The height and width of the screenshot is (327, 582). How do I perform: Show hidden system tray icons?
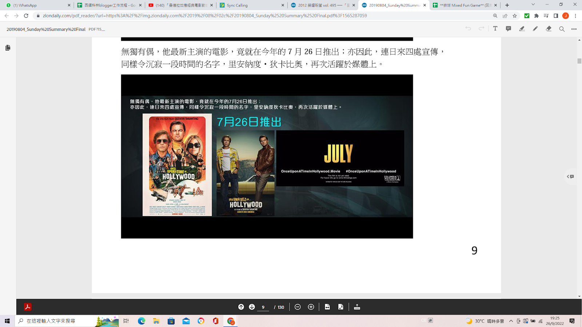pos(511,321)
